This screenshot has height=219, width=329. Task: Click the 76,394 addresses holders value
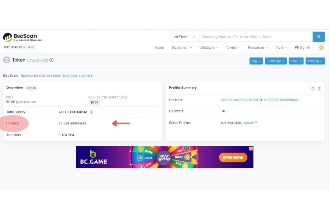click(73, 123)
